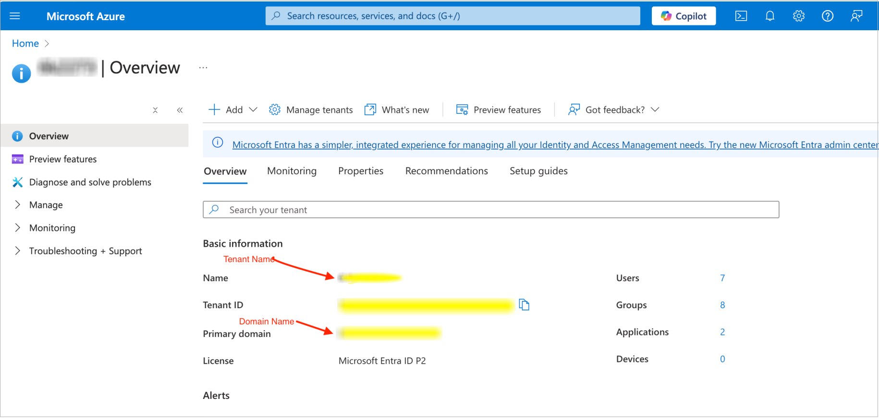Open What's new in toolbar
Image resolution: width=879 pixels, height=418 pixels.
point(397,110)
